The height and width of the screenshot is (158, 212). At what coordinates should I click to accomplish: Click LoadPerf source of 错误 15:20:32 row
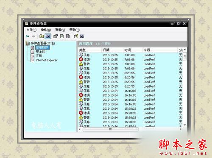click(x=149, y=113)
